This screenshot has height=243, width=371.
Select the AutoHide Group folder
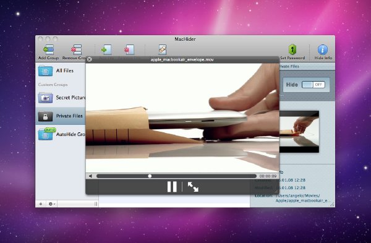point(61,134)
